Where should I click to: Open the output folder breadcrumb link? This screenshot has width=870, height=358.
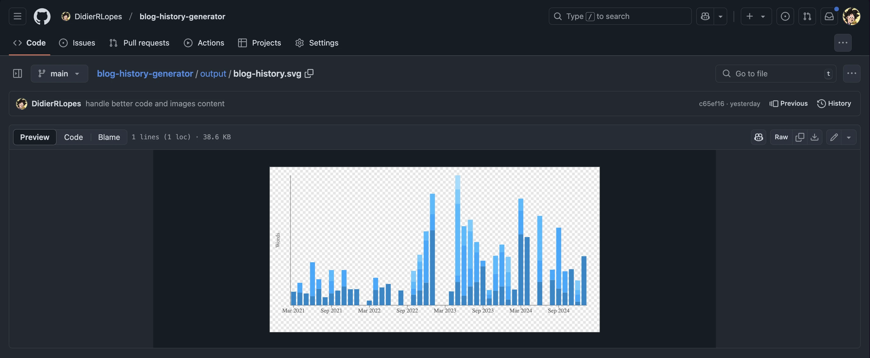(213, 73)
